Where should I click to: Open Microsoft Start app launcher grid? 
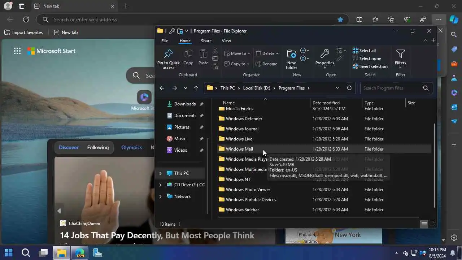coord(17,51)
